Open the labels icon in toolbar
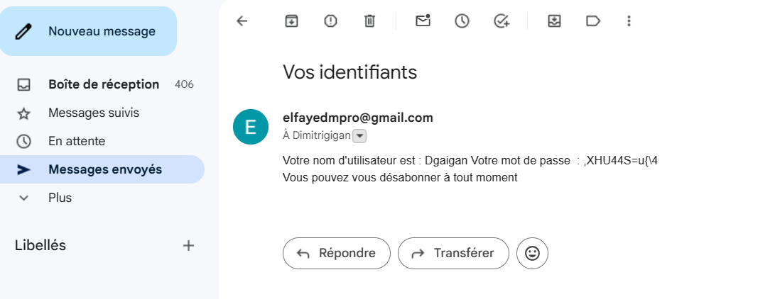 tap(593, 21)
